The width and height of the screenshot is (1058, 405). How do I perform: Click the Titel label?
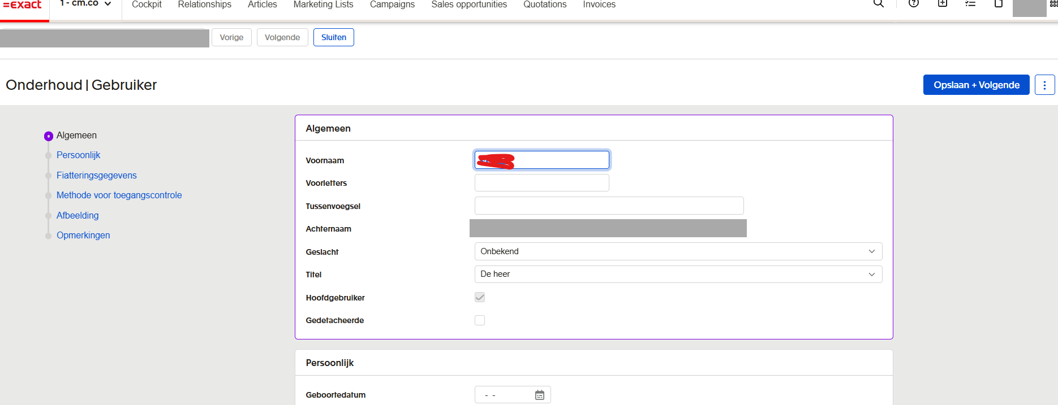(313, 275)
